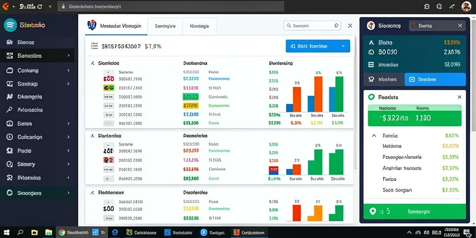Click the 80 090 row in dark panel
This screenshot has width=476, height=238.
coord(414,52)
